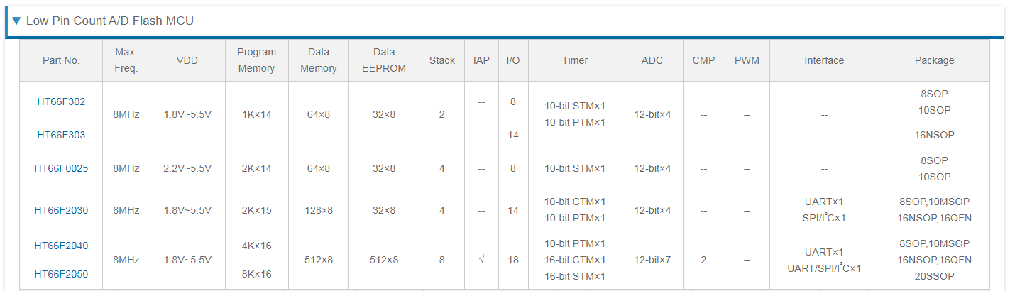Click the VDD column header
Viewport: 1010px width, 291px height.
tap(187, 60)
